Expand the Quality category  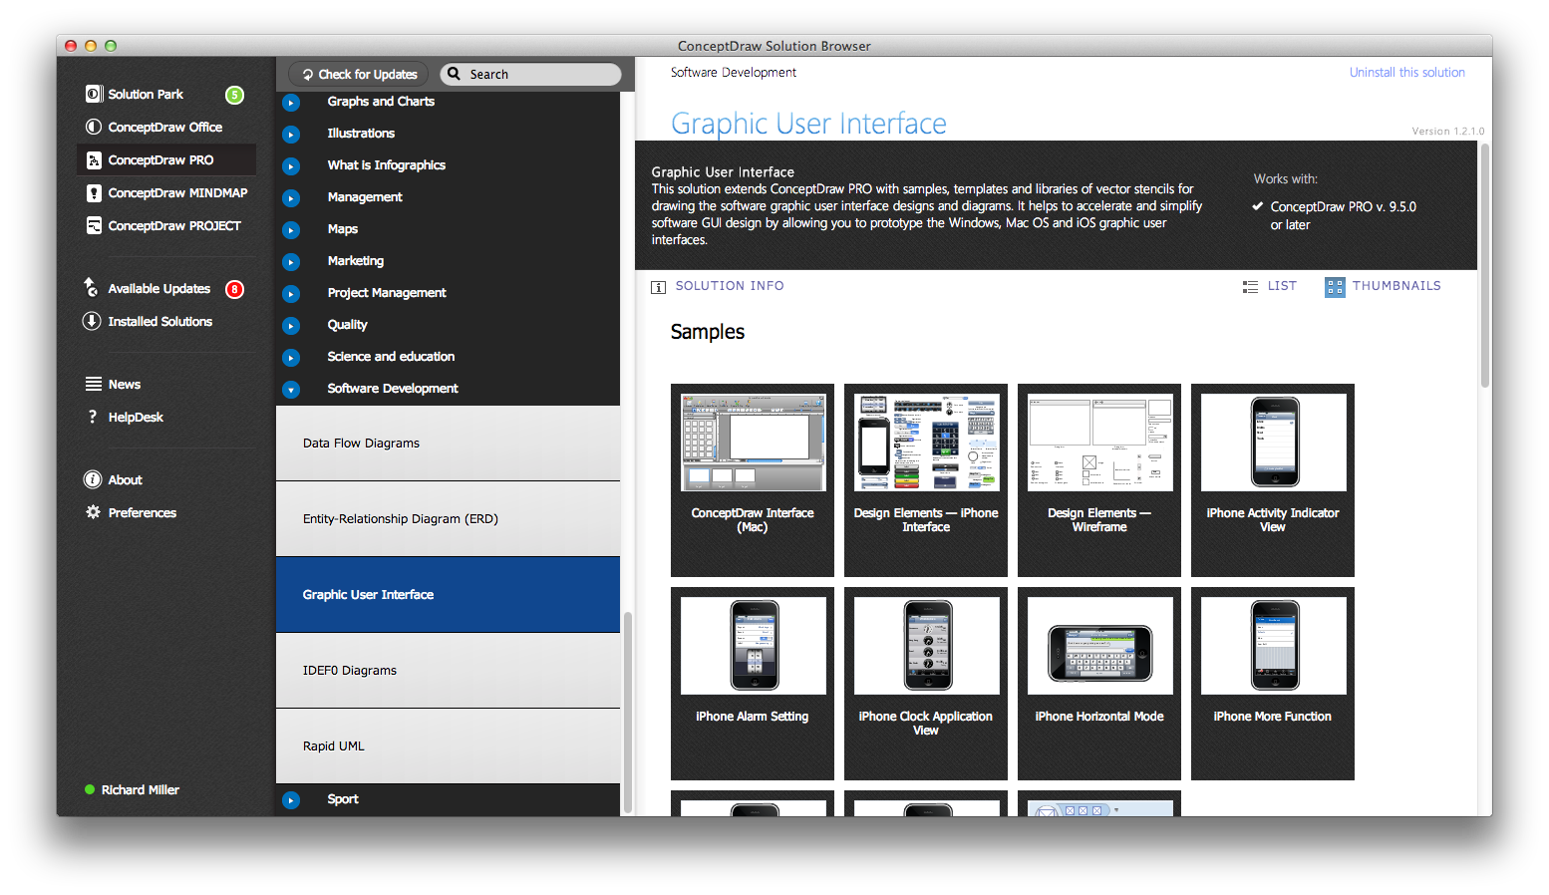[291, 326]
